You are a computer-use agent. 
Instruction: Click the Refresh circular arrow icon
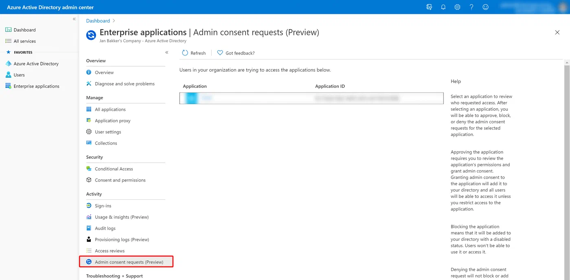pos(185,53)
